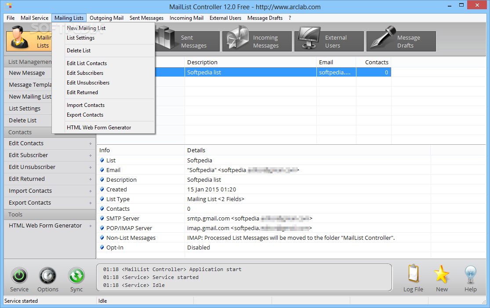The image size is (490, 308).
Task: Open the Incoming Mail menu
Action: click(186, 18)
